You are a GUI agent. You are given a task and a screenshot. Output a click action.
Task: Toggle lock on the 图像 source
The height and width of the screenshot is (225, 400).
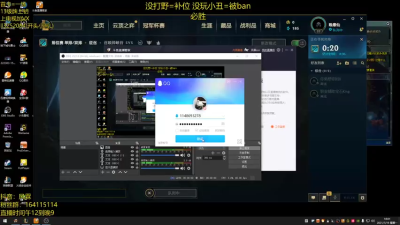tap(137, 147)
